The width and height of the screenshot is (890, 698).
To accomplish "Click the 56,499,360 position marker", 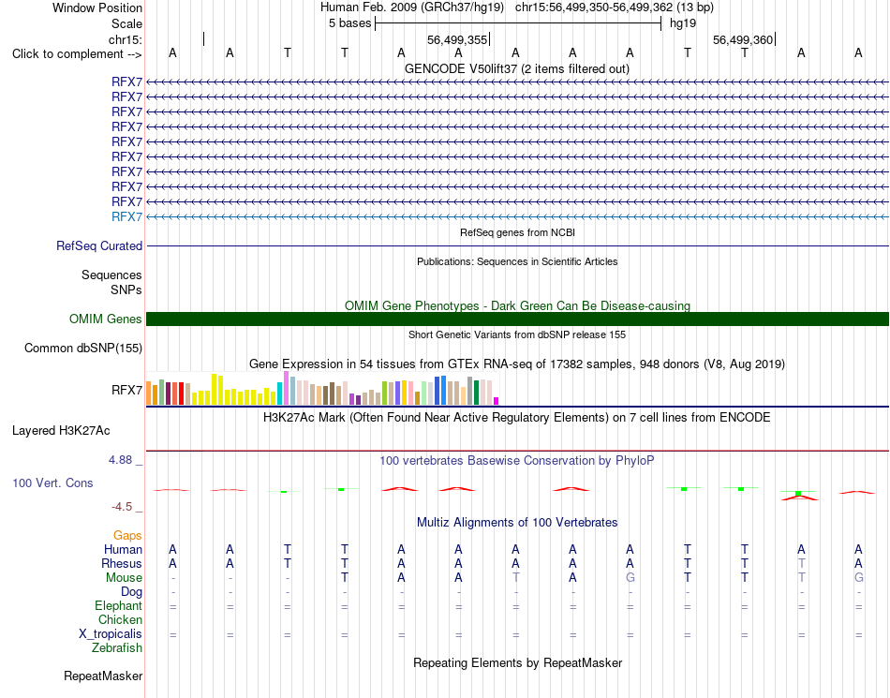I will [x=743, y=39].
